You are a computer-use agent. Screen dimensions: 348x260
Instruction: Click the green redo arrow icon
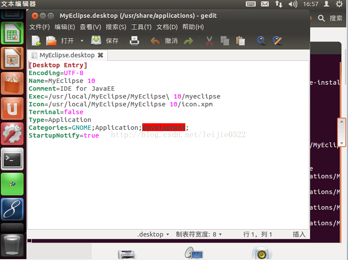click(188, 41)
